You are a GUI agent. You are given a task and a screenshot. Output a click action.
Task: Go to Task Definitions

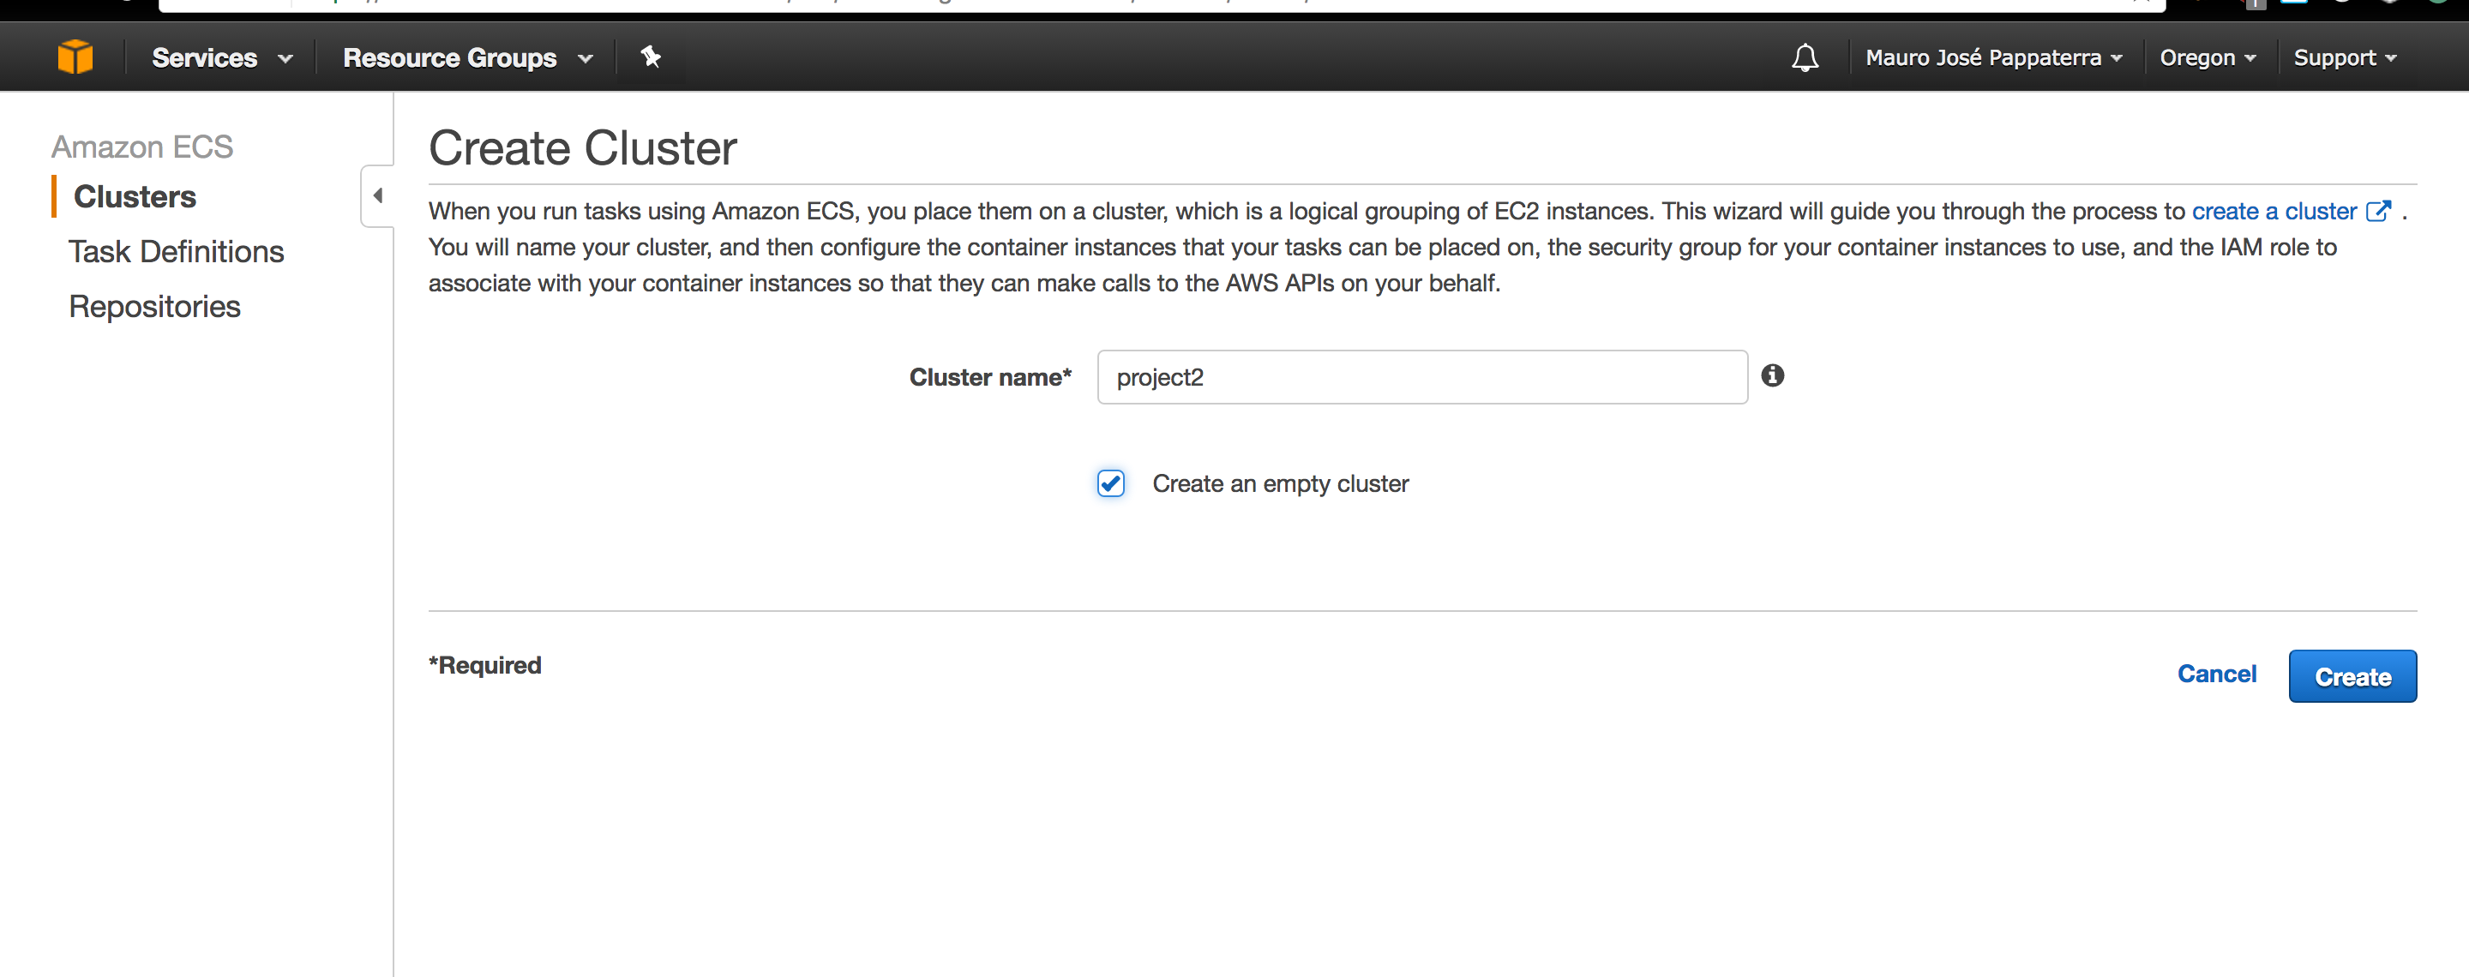point(177,252)
